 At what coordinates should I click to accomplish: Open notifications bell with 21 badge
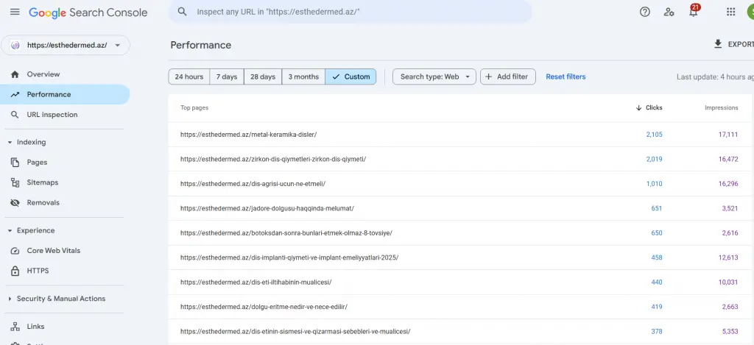click(x=694, y=11)
